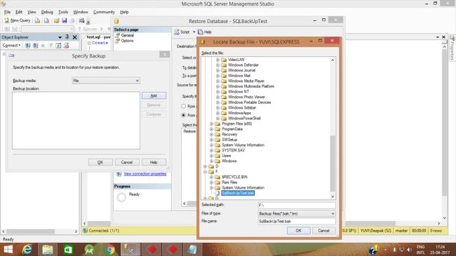The image size is (456, 256).
Task: Click the New Query toolbar icon
Action: 17,20
